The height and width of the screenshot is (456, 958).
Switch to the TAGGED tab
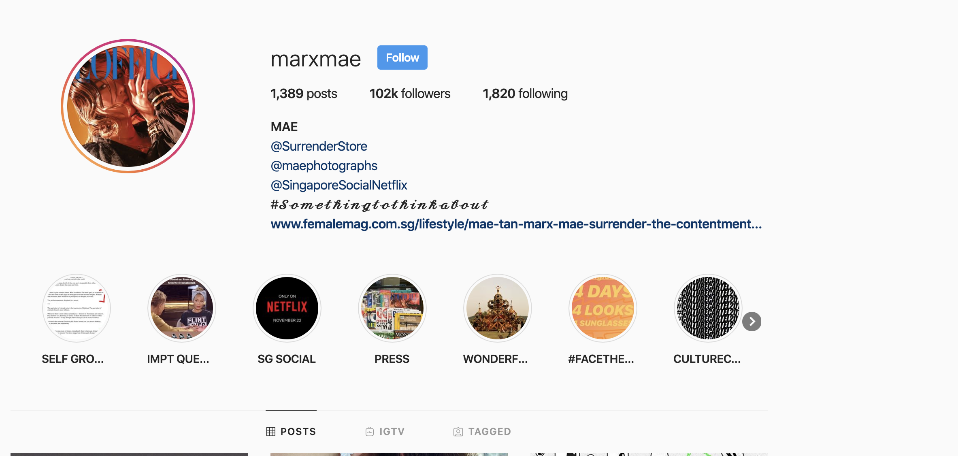[482, 431]
